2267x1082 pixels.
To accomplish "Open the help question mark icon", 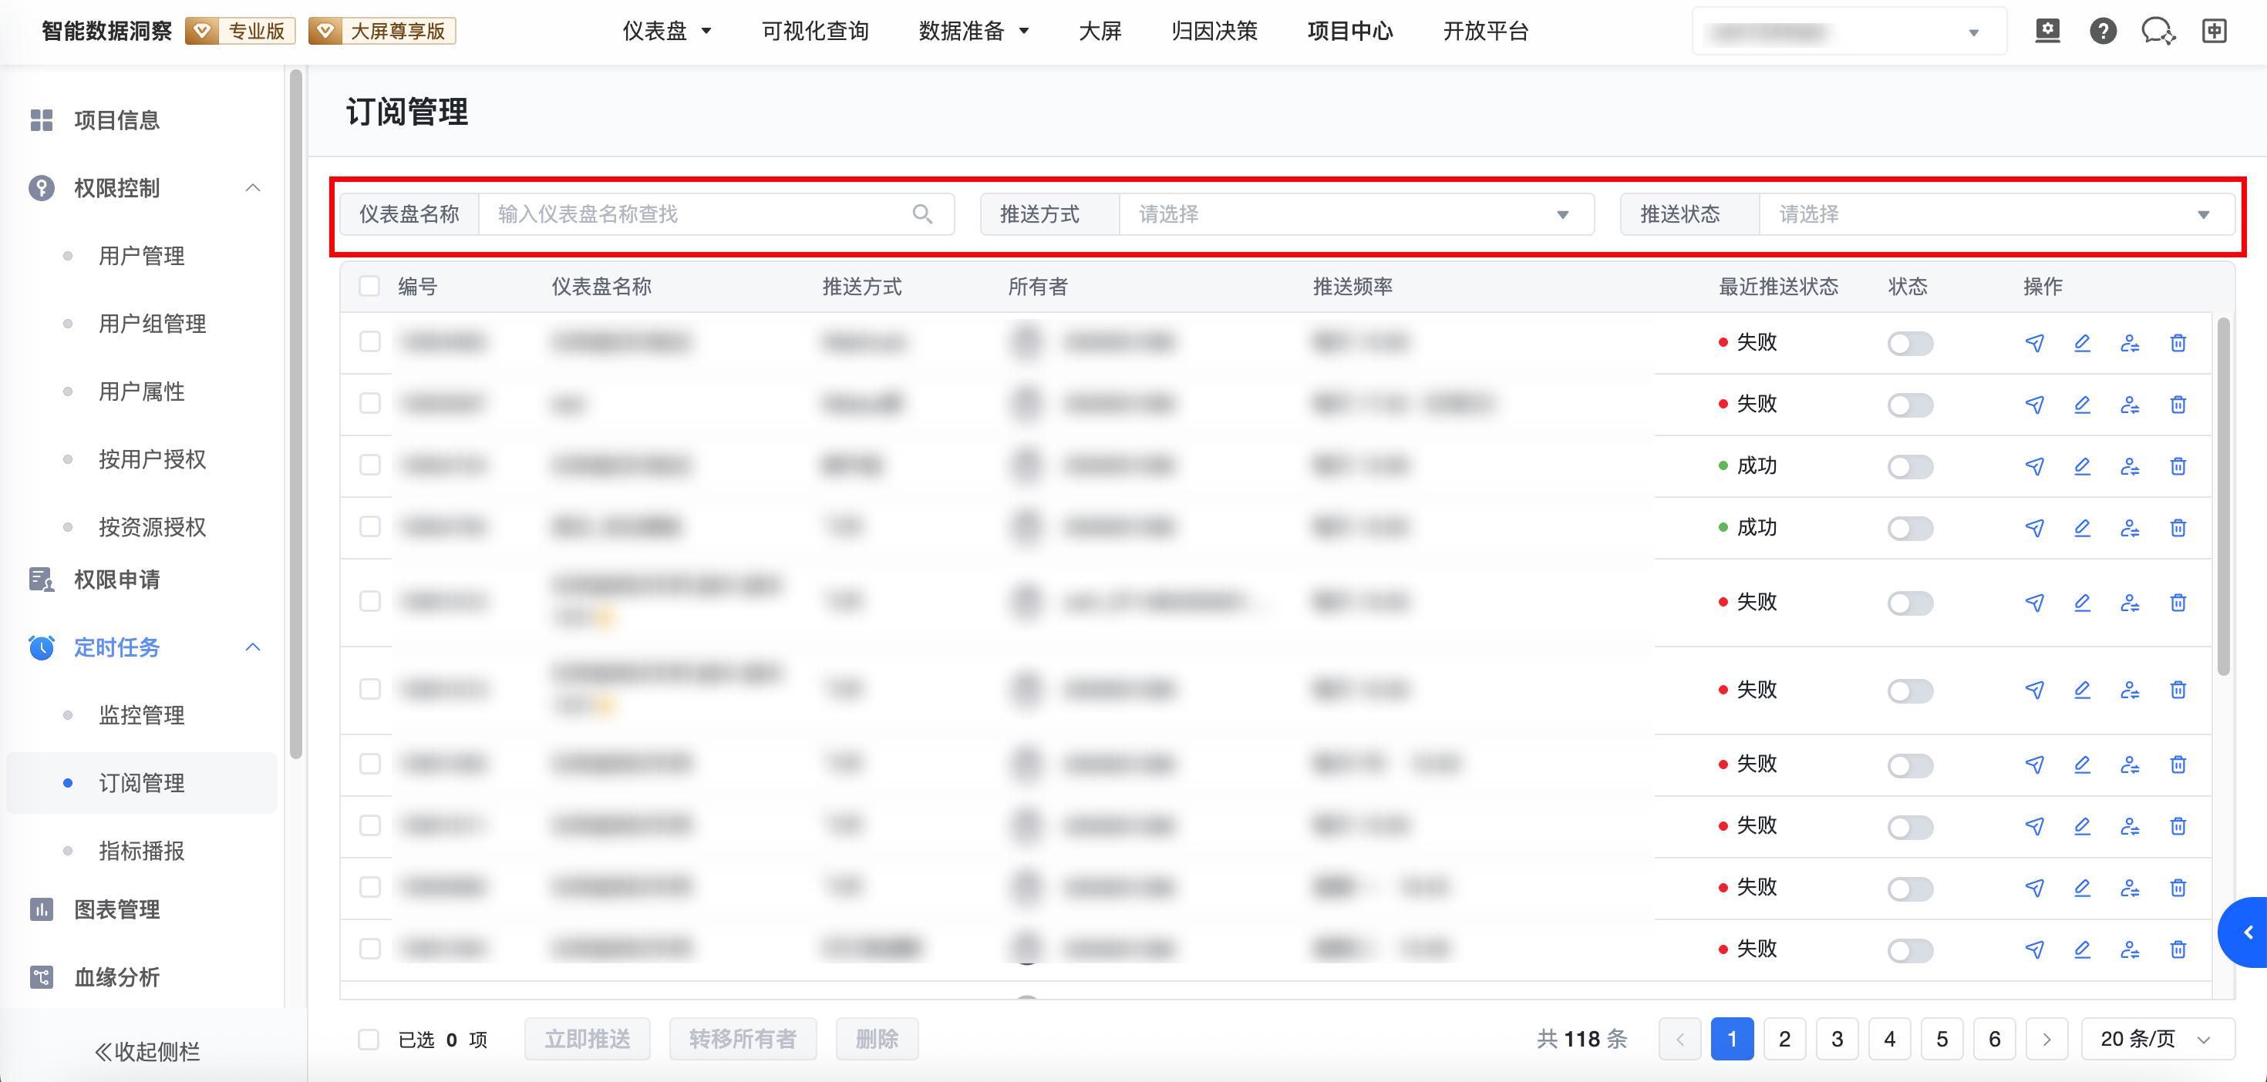I will (x=2103, y=32).
